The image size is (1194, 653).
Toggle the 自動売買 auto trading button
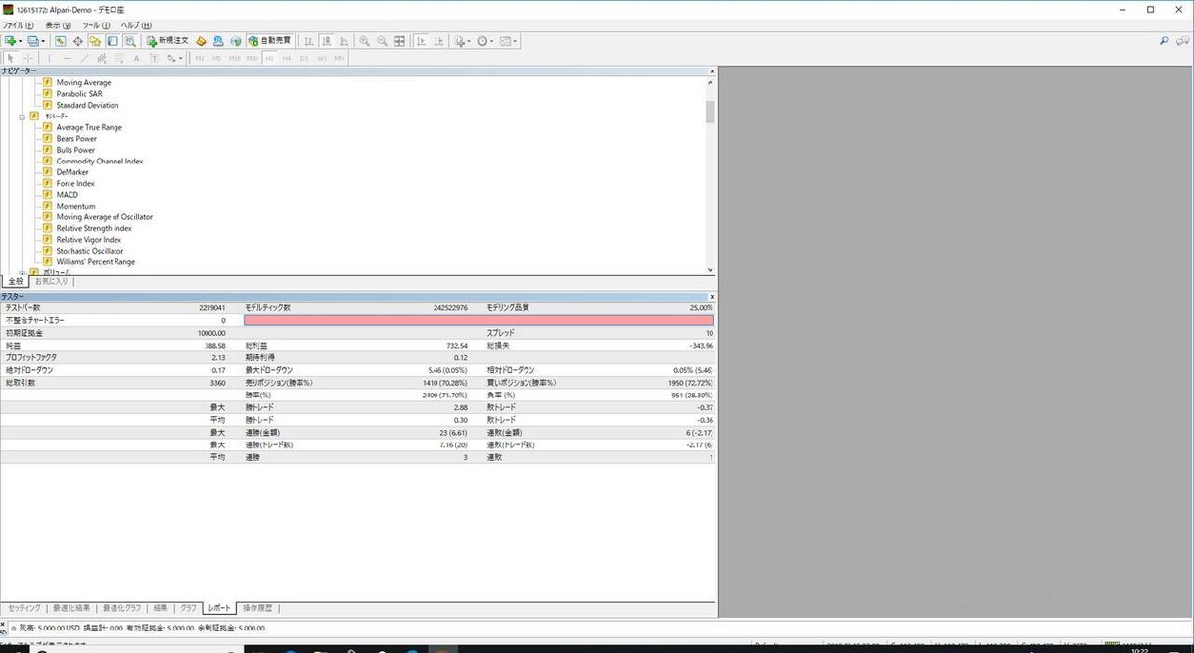[x=269, y=41]
